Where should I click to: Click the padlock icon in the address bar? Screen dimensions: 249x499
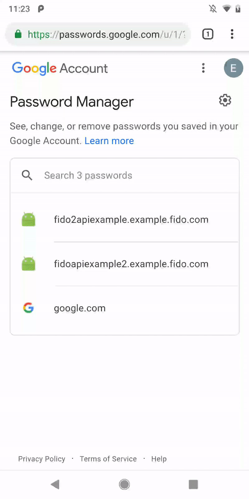pos(18,34)
